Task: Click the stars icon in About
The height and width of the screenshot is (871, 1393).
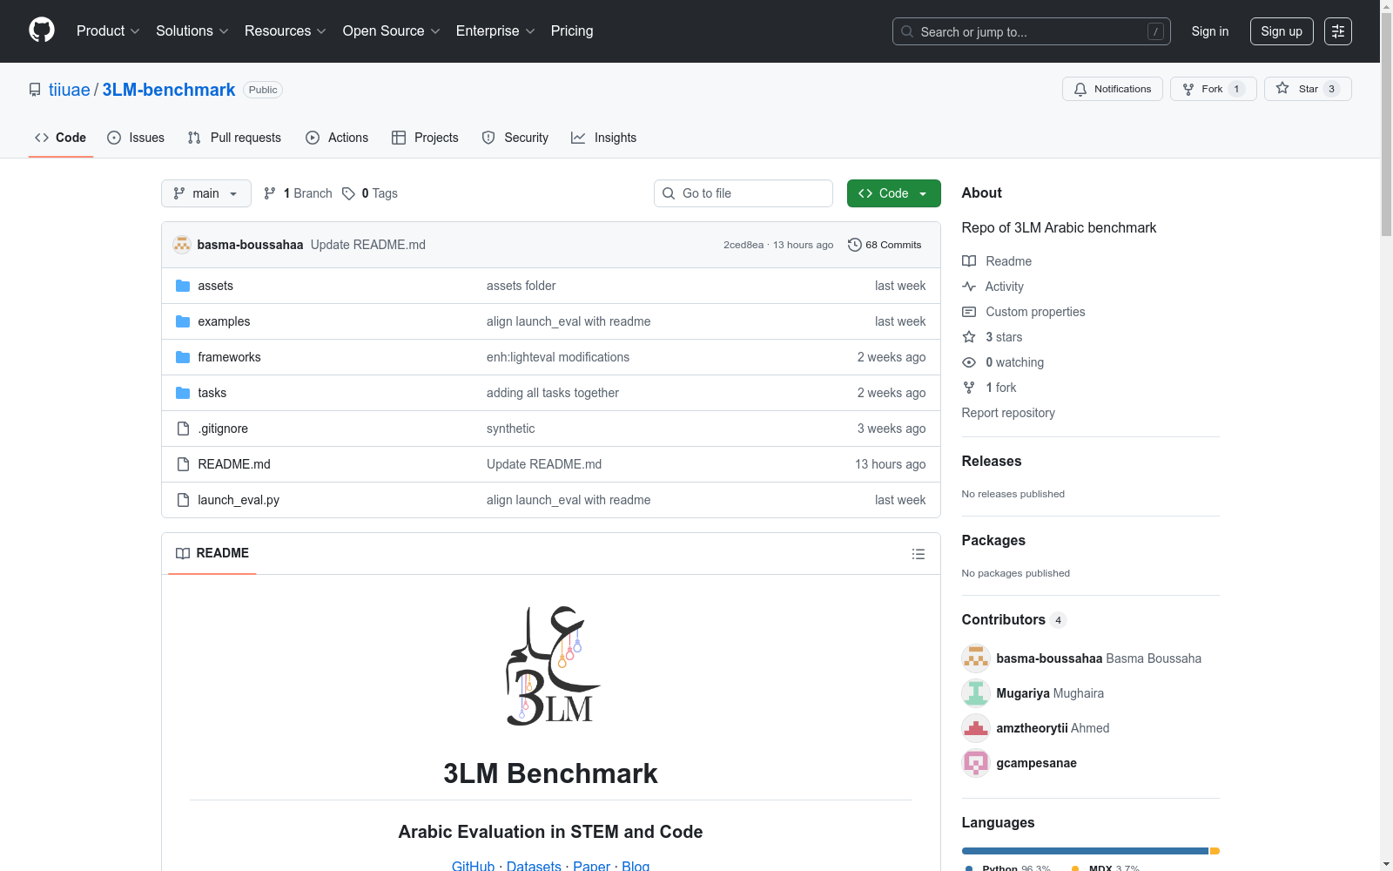Action: click(x=969, y=337)
